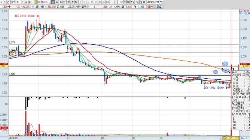Click the stock code field 027830
The image size is (250, 140).
[16, 2]
